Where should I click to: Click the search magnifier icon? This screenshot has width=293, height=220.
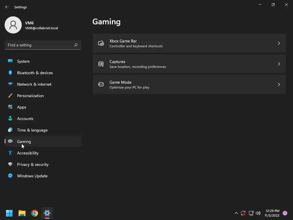pyautogui.click(x=76, y=45)
